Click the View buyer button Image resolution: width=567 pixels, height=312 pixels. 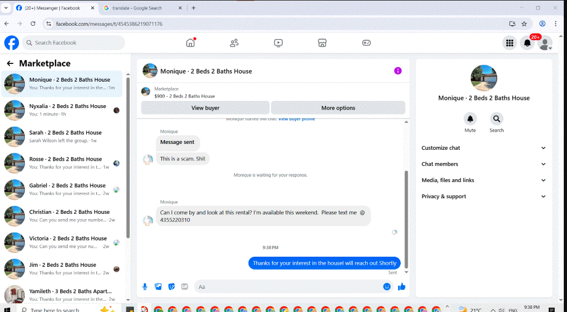click(x=205, y=107)
